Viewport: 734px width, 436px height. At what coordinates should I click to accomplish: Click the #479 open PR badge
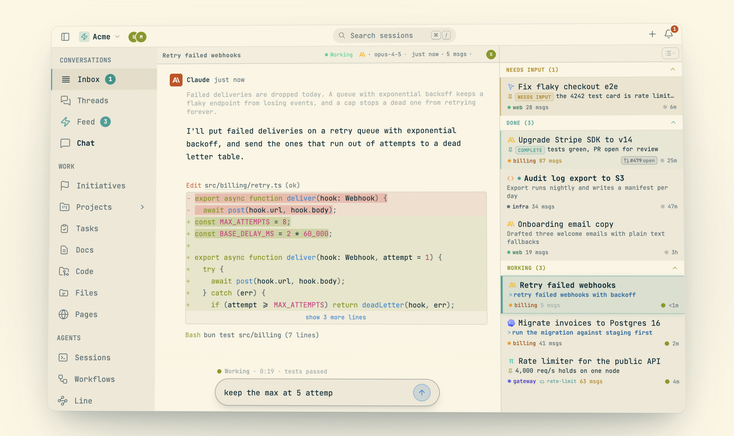click(639, 160)
